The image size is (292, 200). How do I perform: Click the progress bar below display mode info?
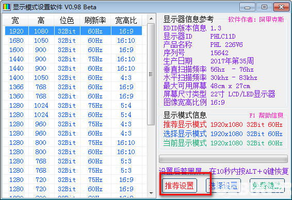tap(223, 159)
